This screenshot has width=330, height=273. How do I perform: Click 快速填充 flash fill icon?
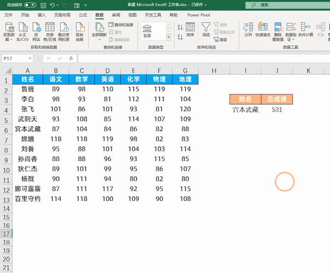pos(263,30)
